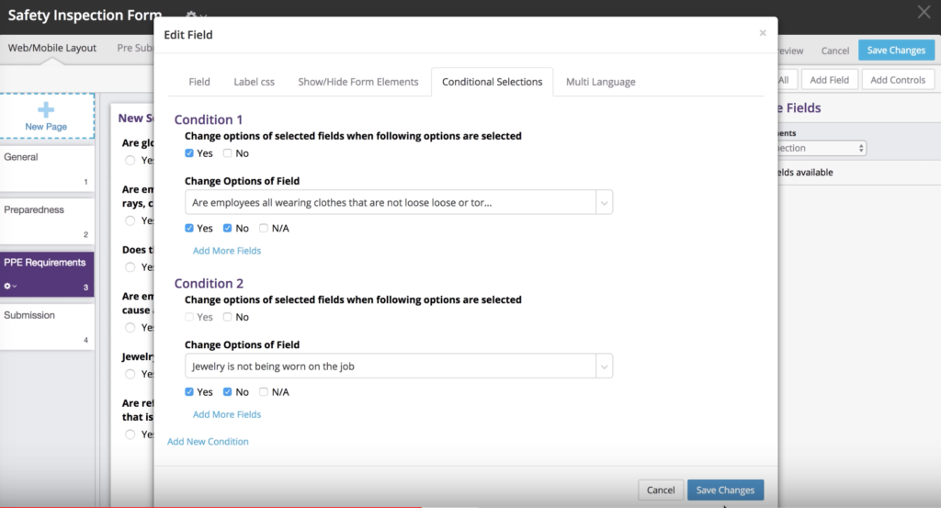
Task: Uncheck No for the employees clothes field
Action: [x=228, y=228]
